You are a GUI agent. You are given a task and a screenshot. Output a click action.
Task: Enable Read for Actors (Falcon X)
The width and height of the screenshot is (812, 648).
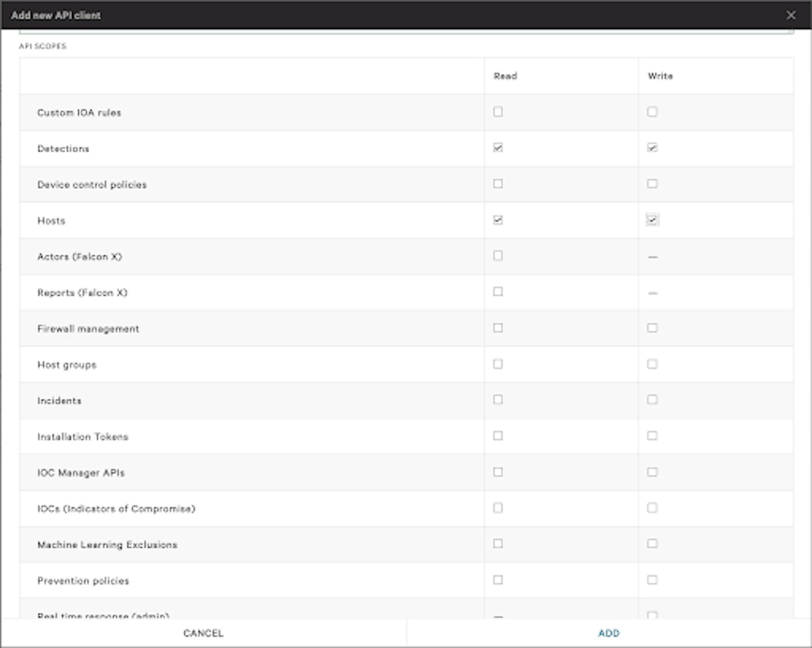click(498, 256)
